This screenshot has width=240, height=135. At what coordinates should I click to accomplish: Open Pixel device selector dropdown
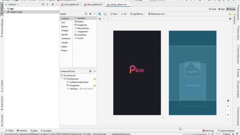114,14
